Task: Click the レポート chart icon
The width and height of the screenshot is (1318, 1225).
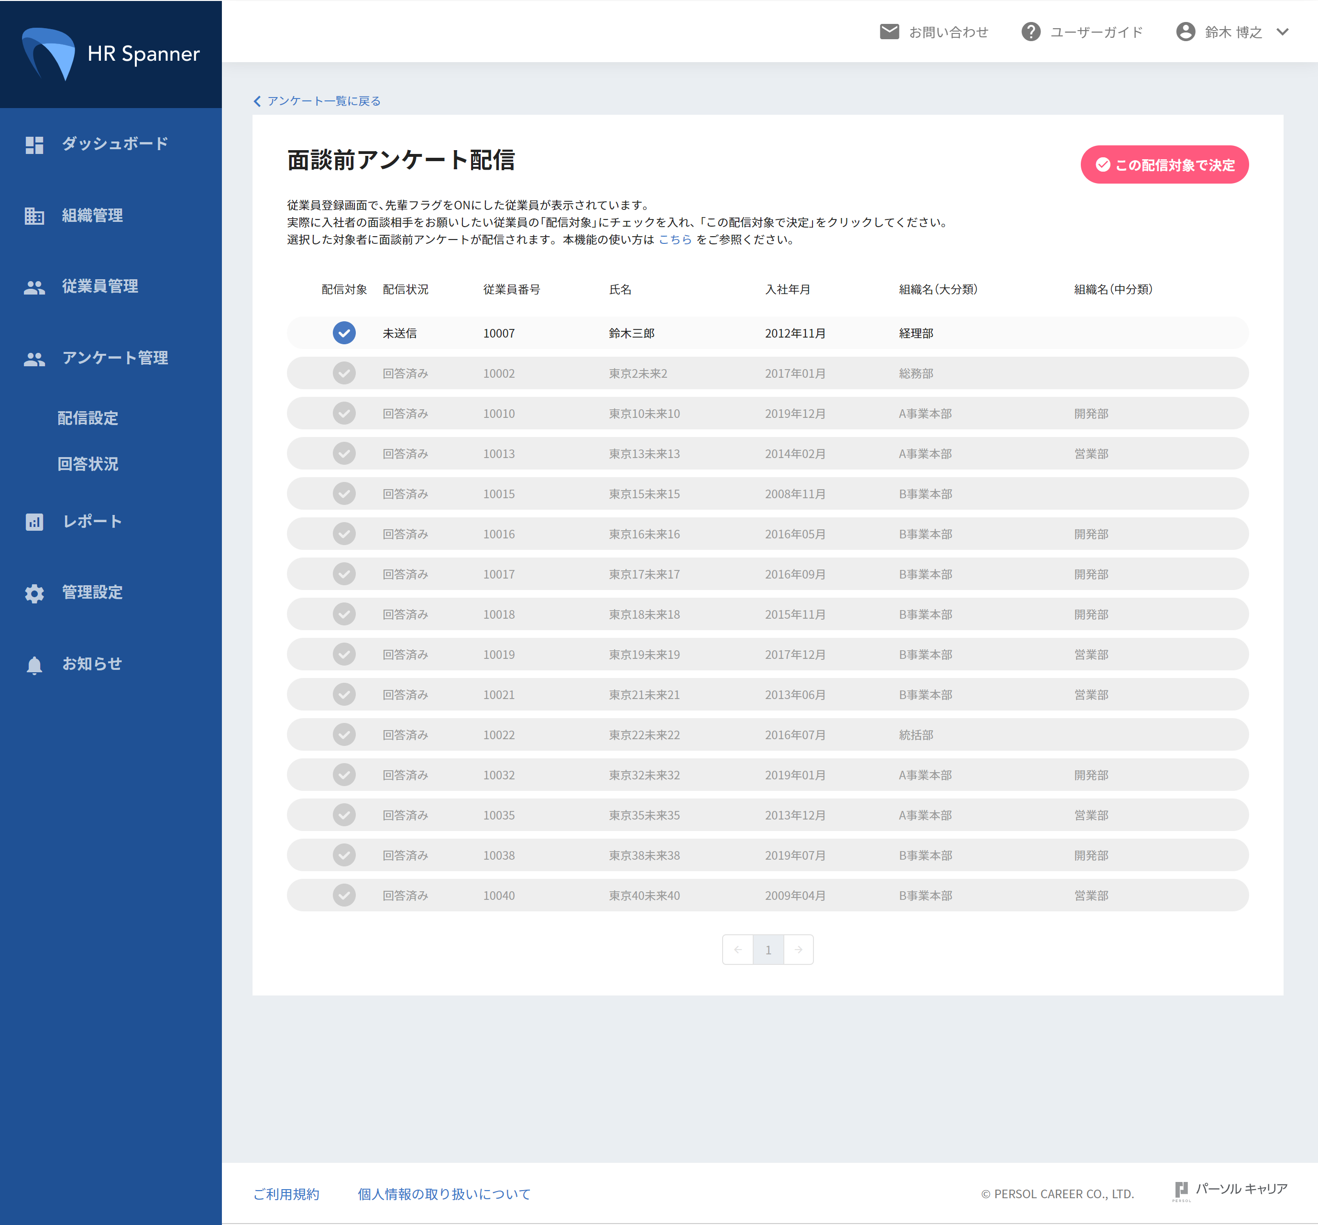Action: point(34,522)
